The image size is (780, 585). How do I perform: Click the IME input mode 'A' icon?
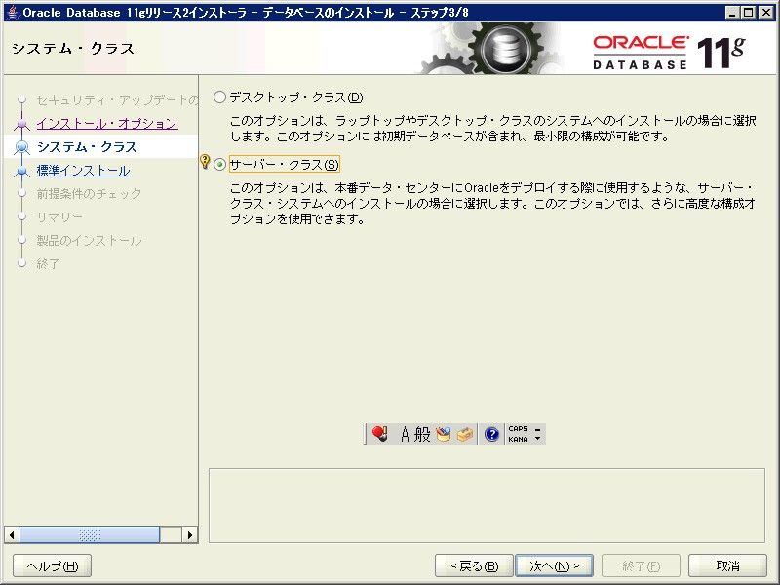pyautogui.click(x=406, y=435)
